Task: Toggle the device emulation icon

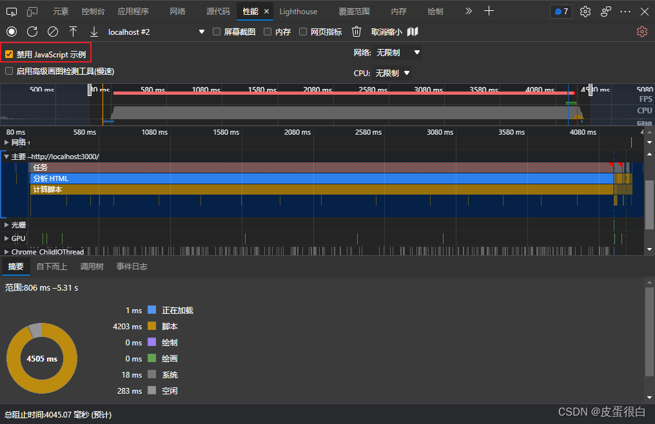Action: (x=32, y=12)
